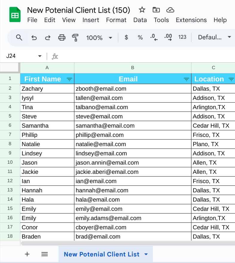Toggle filter on Email column header
The image size is (235, 263).
186,79
